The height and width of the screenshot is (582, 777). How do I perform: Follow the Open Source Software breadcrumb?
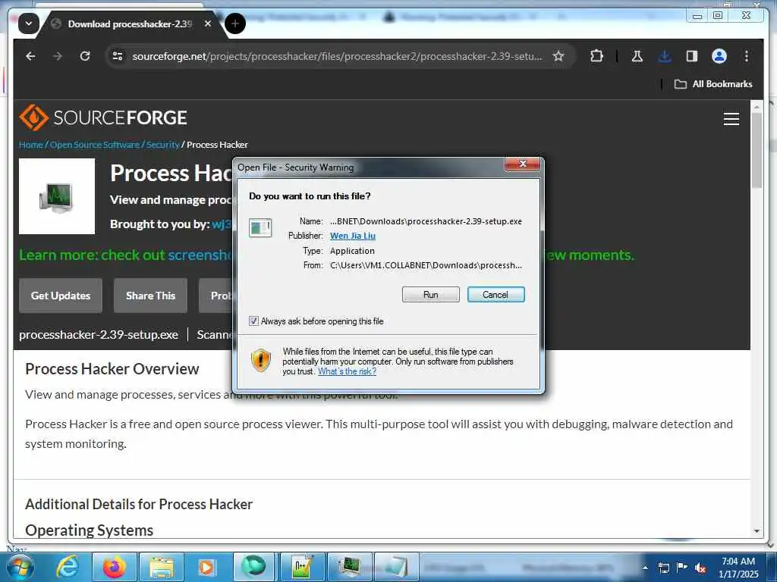[x=95, y=145]
